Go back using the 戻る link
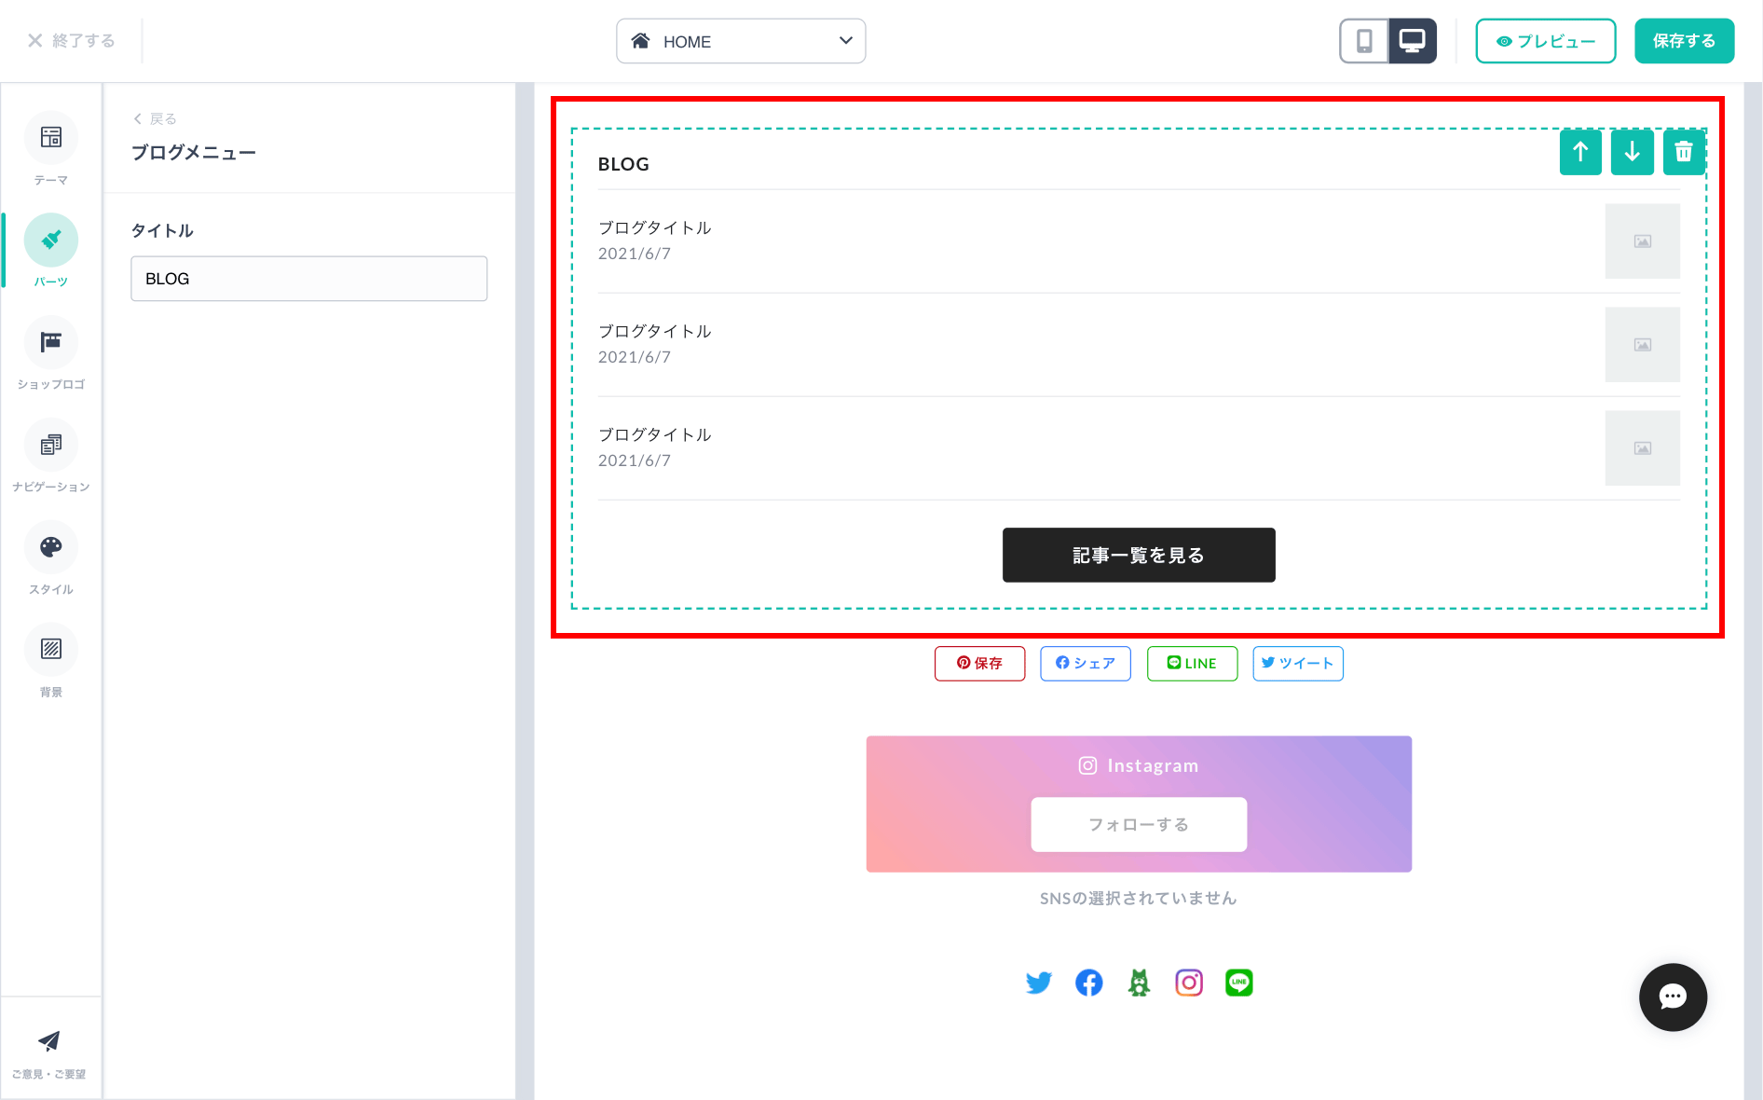Screen dimensions: 1763x1100 155,118
